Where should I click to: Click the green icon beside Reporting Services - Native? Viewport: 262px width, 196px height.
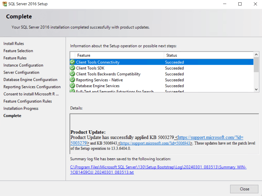click(72, 80)
